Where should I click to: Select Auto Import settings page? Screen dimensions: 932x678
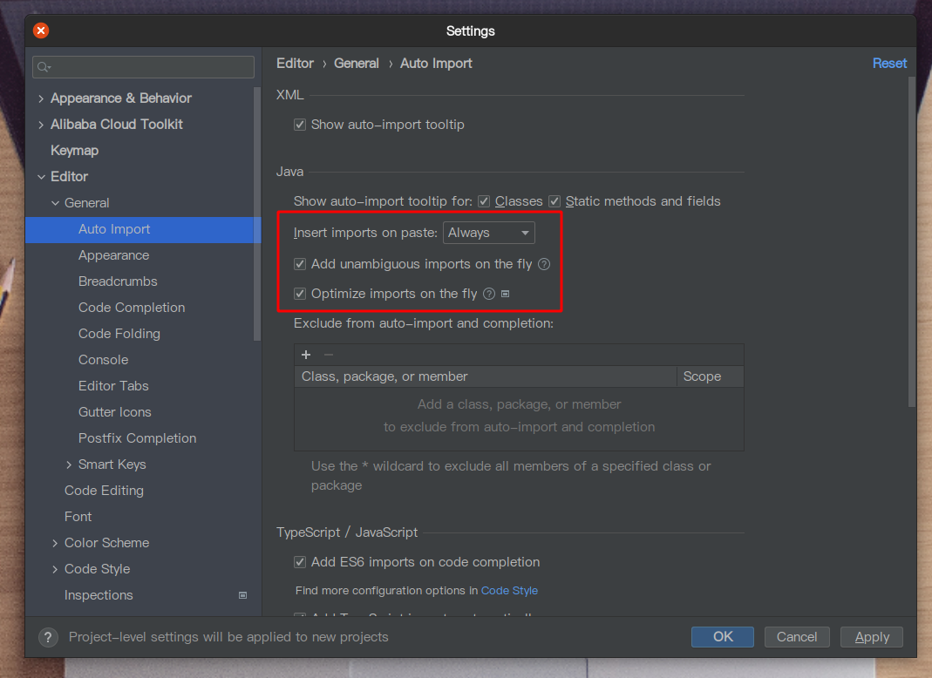(x=143, y=229)
